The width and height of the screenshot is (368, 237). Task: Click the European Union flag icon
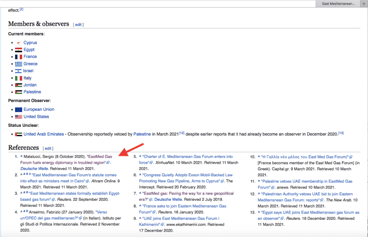click(x=18, y=110)
